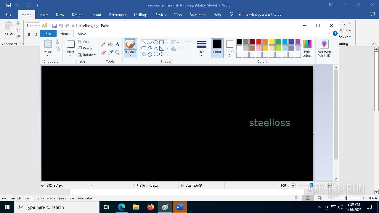The image size is (379, 213).
Task: Open the Word References tab
Action: tap(118, 14)
